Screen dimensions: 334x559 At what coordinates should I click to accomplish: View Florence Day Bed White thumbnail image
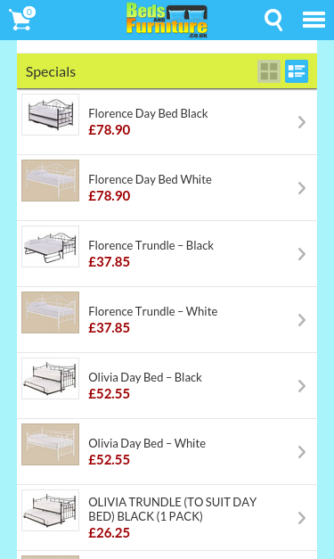tap(50, 180)
